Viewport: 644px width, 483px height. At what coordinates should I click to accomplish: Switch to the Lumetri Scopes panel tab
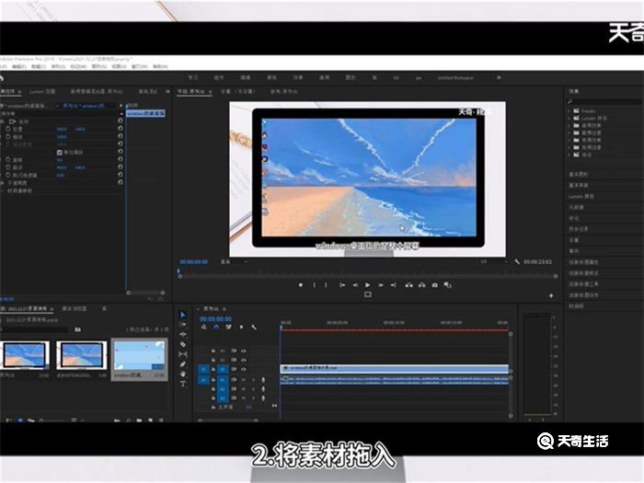point(42,92)
